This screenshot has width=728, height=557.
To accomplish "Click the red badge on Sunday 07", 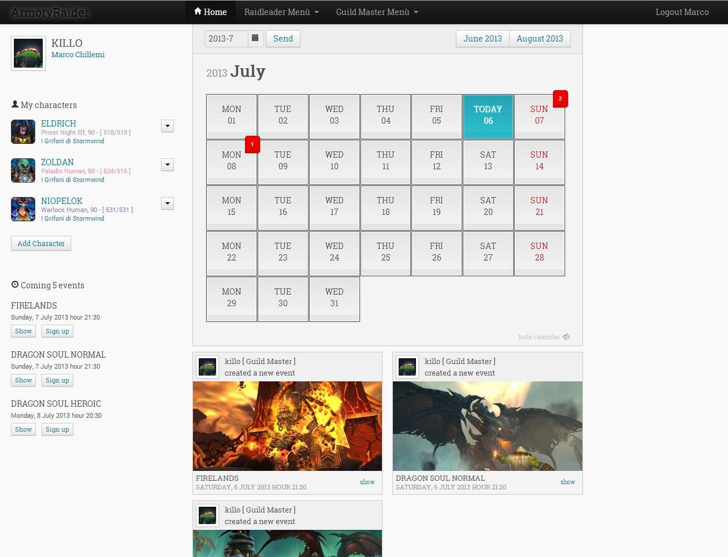I will (560, 99).
